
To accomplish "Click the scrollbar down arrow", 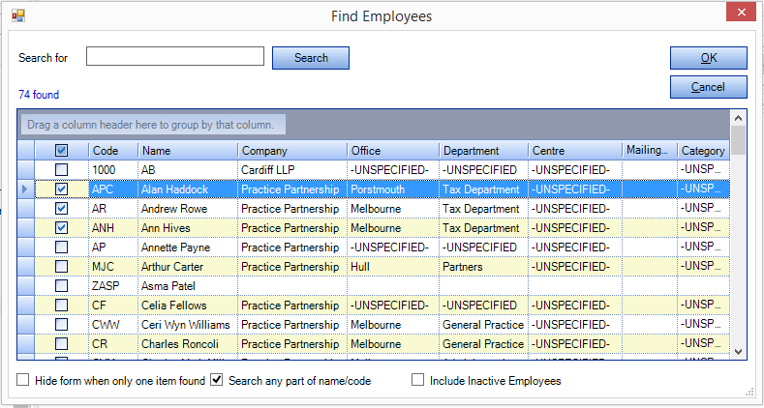I will click(738, 352).
